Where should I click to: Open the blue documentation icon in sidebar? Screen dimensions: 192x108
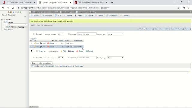(13, 12)
